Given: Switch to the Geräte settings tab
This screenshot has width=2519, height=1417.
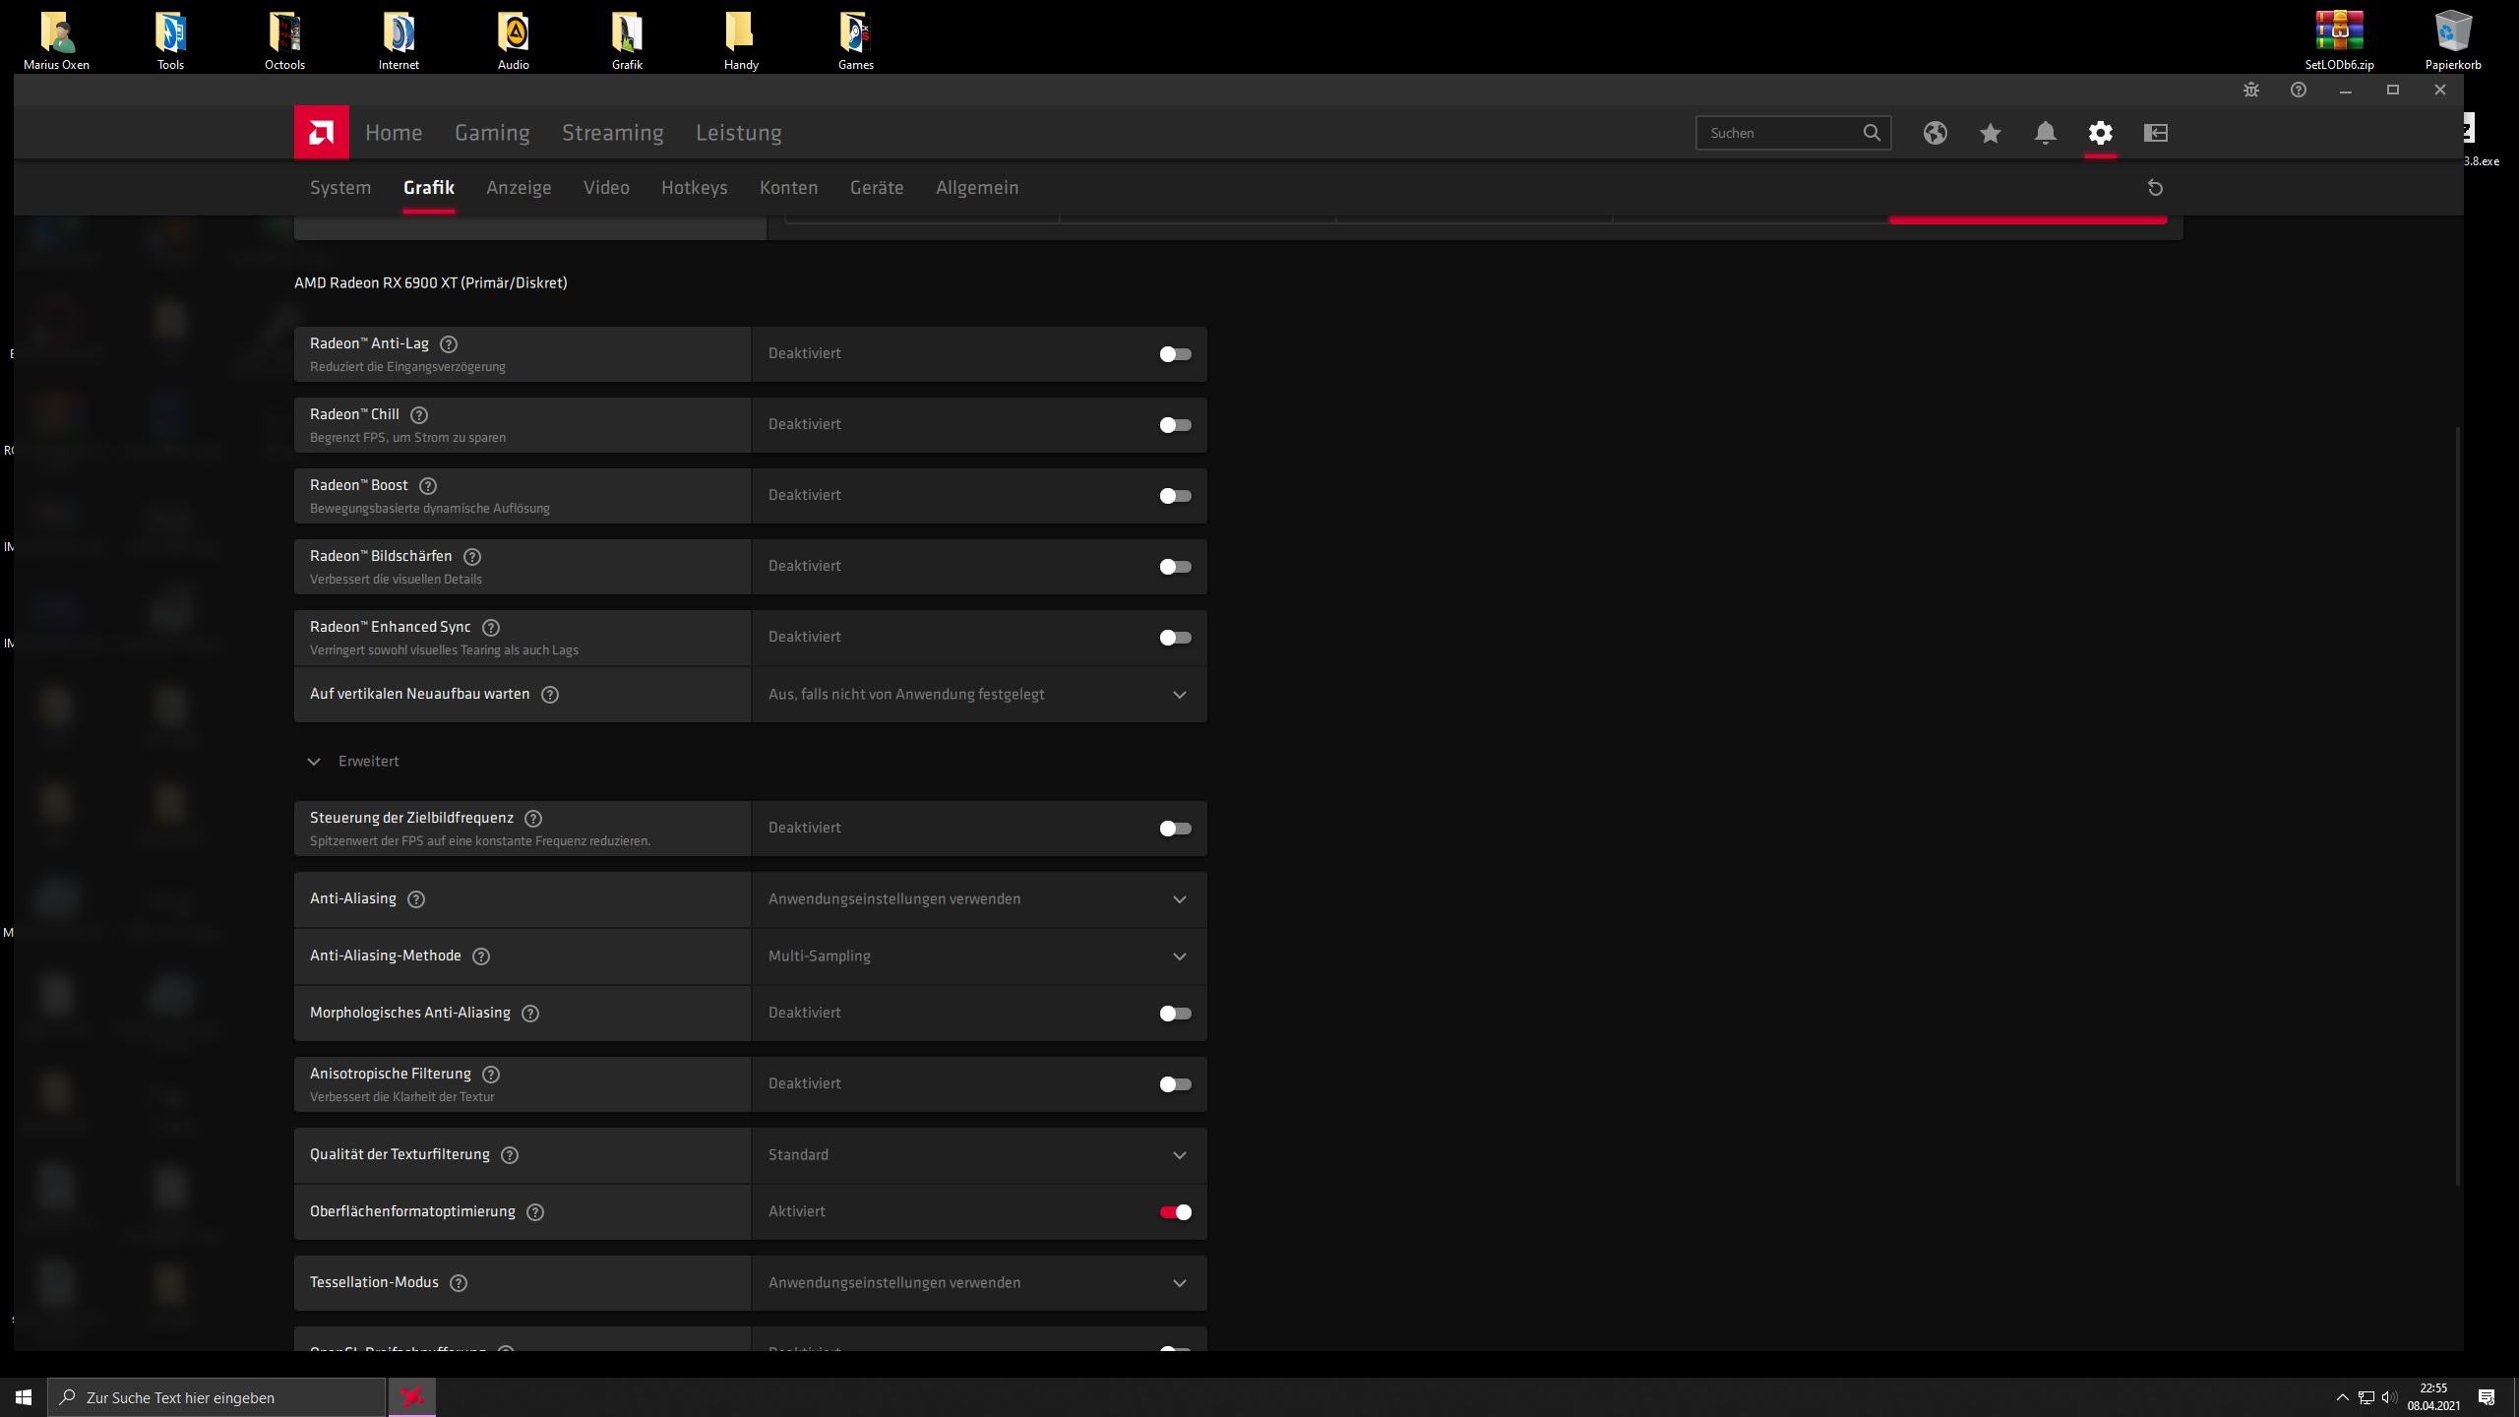Looking at the screenshot, I should point(877,188).
